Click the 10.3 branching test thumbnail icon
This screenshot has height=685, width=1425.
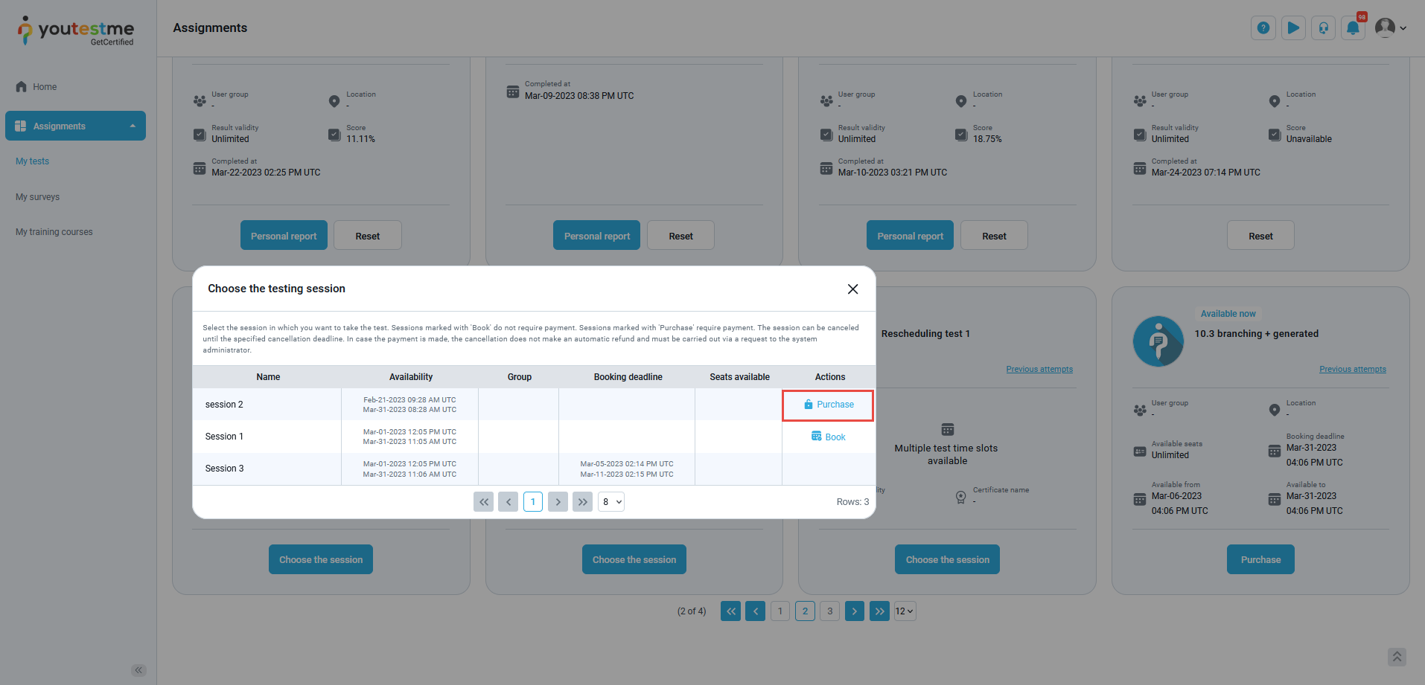pos(1158,341)
